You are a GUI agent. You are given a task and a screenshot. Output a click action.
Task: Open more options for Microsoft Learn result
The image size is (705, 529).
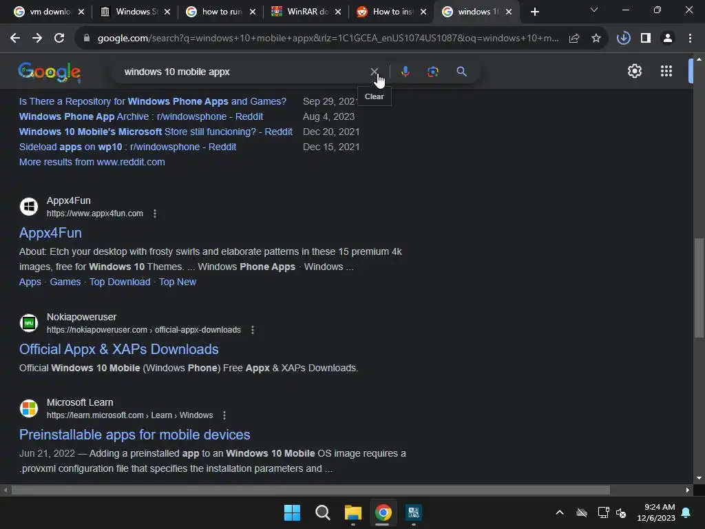click(x=224, y=415)
